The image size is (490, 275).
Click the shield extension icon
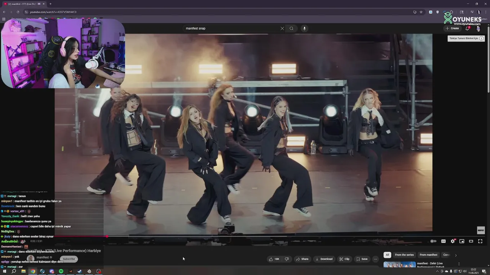point(438,12)
